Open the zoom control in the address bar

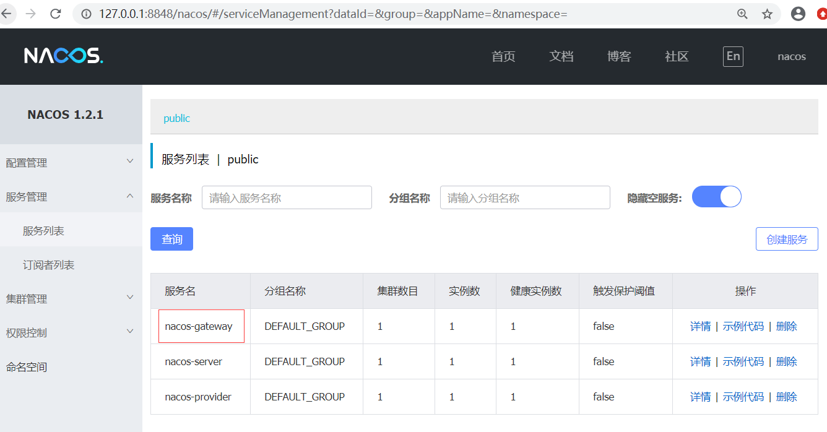click(x=742, y=13)
